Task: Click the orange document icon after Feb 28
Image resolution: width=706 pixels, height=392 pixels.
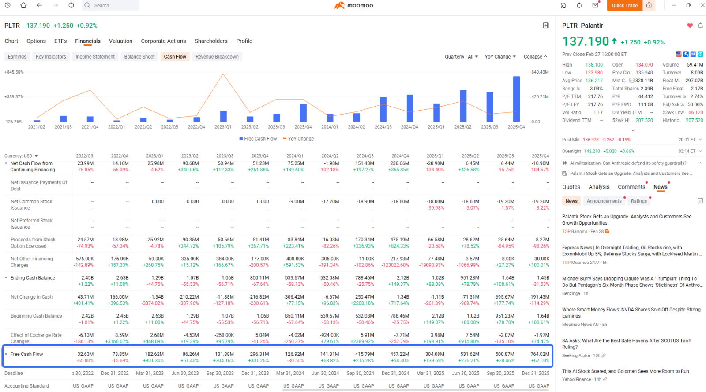Action: [x=607, y=231]
